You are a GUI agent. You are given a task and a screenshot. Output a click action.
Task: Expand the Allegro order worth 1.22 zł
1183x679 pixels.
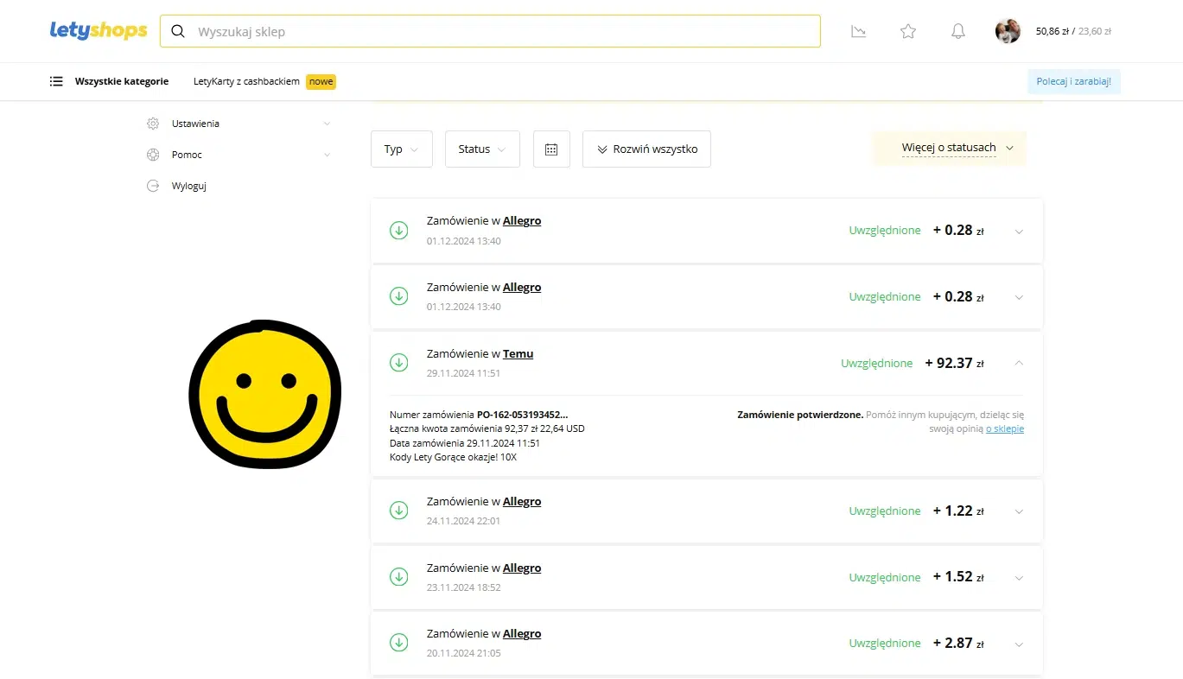(1019, 511)
